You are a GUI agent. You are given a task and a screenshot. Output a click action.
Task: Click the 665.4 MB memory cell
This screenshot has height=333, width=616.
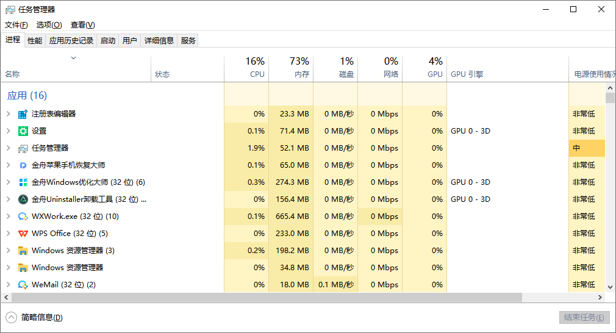pos(291,217)
